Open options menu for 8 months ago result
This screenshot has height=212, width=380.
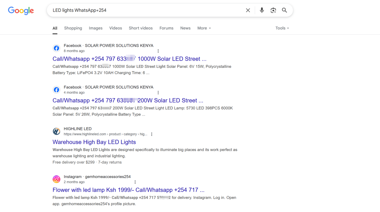[158, 51]
